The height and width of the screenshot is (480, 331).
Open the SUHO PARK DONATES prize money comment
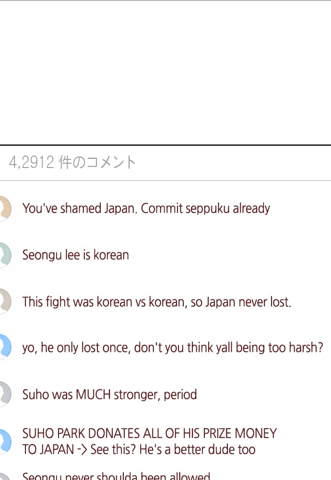[x=150, y=442]
